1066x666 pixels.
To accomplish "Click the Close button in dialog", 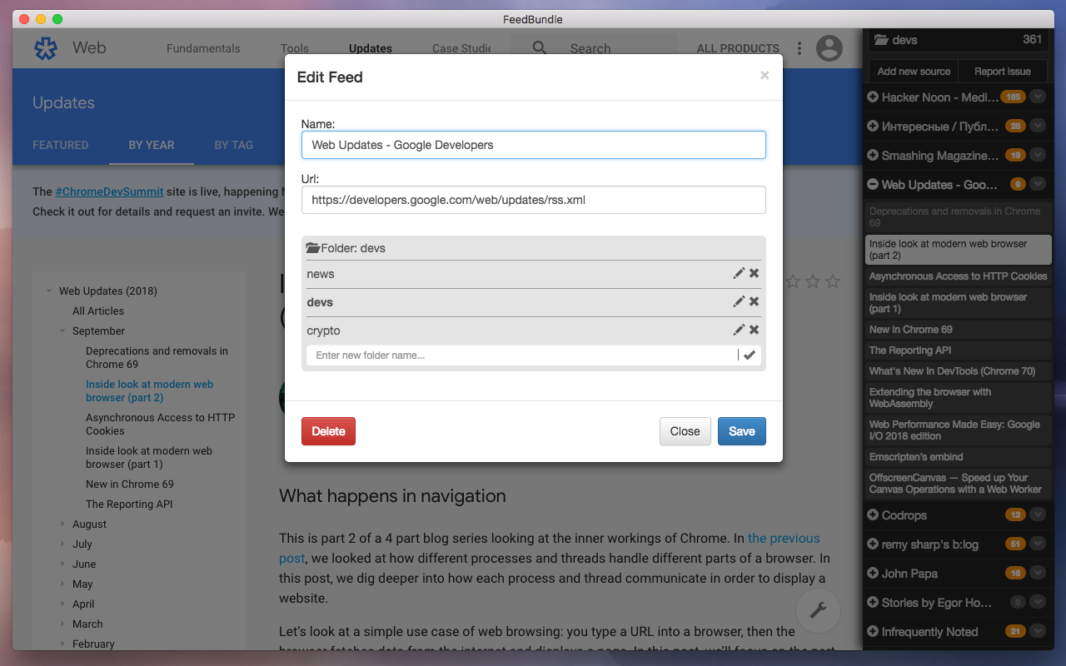I will coord(685,431).
